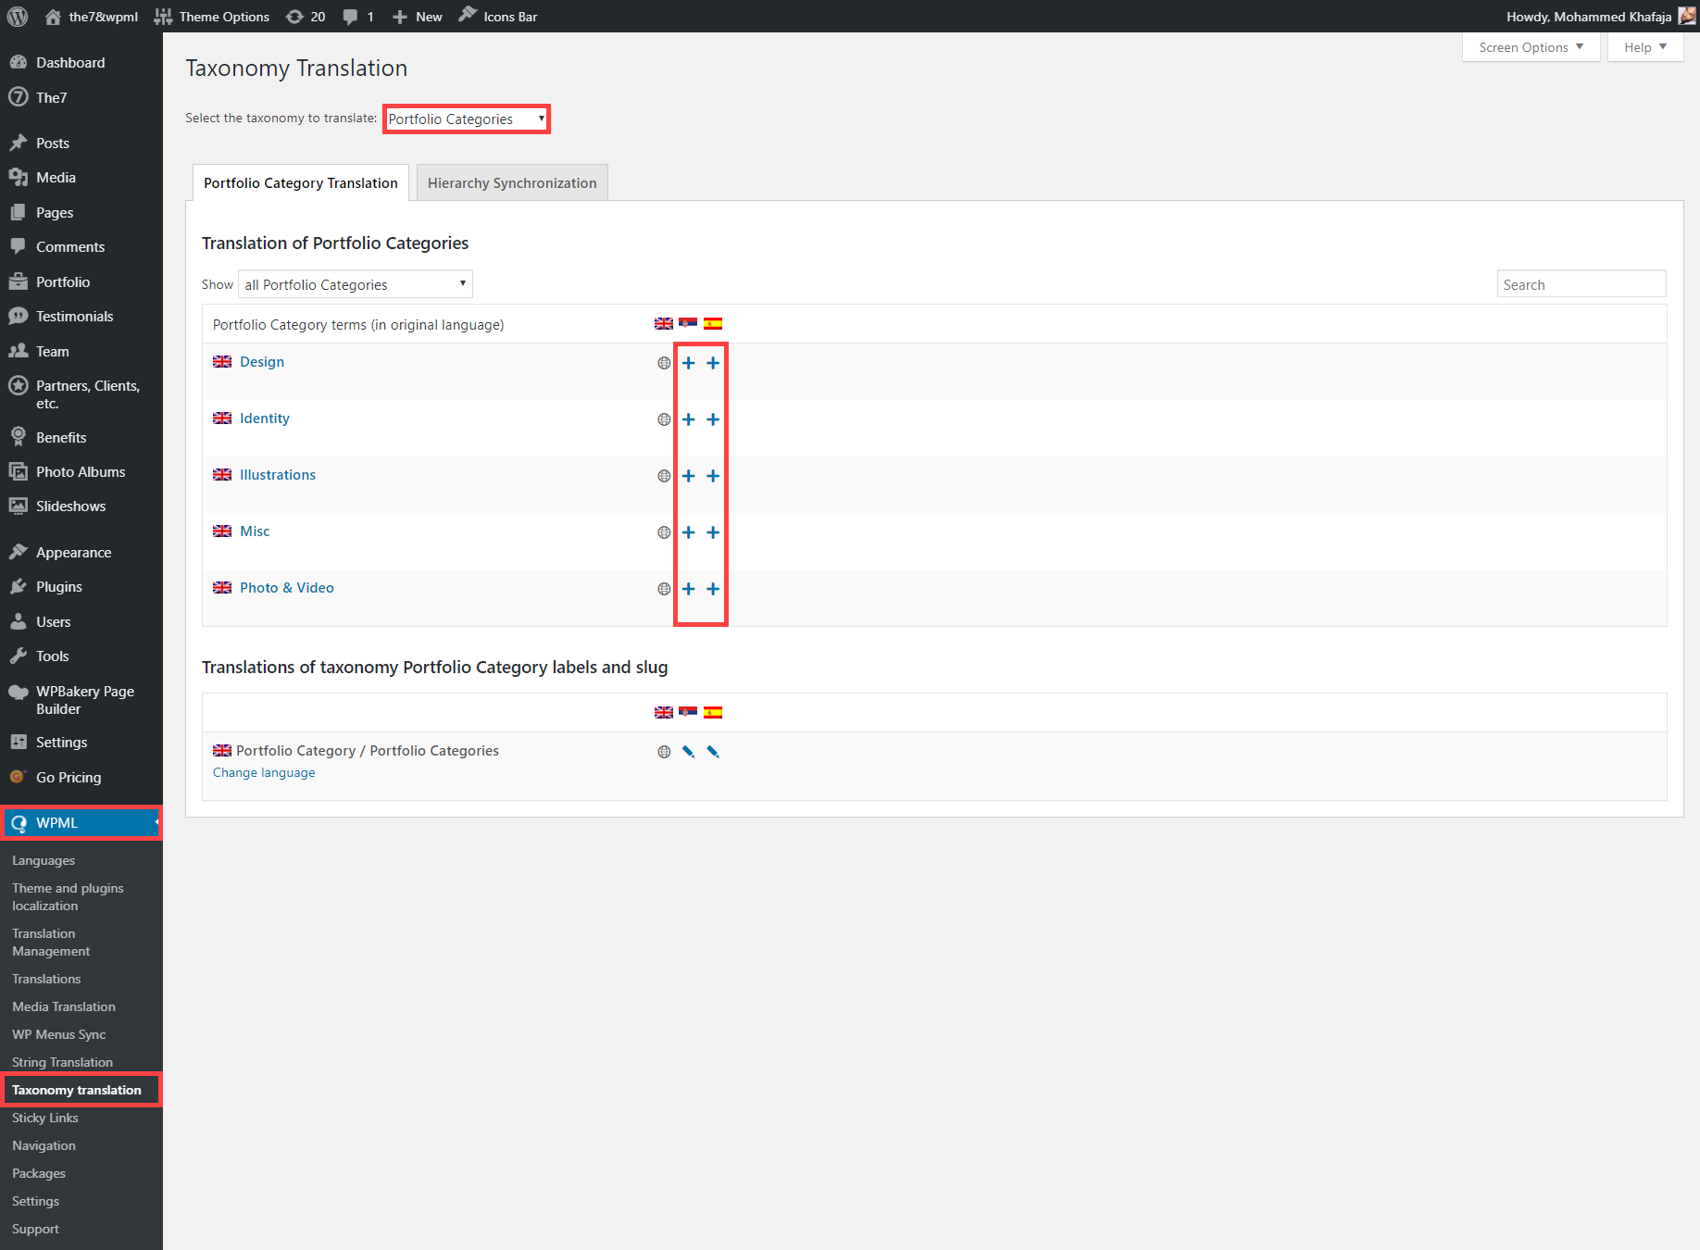The height and width of the screenshot is (1250, 1700).
Task: Edit Serbian labels for Portfolio Category
Action: pyautogui.click(x=688, y=752)
